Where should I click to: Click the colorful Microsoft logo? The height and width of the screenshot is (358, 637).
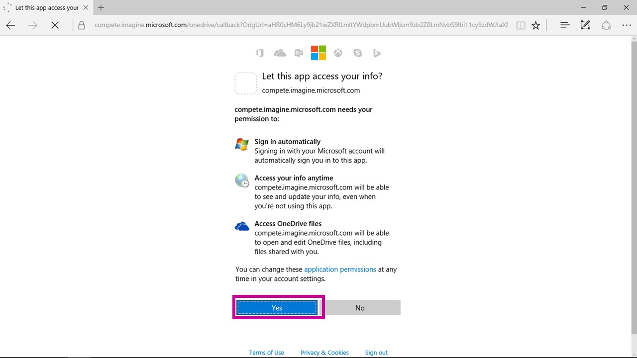point(318,53)
